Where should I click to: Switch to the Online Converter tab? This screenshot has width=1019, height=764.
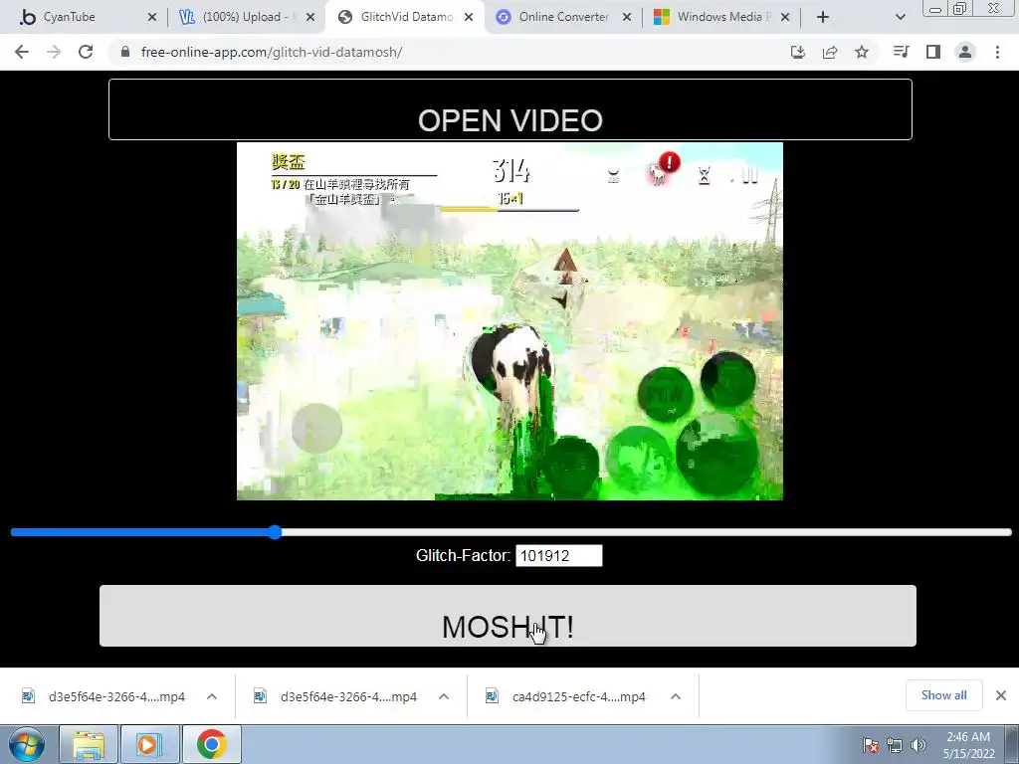pos(563,17)
